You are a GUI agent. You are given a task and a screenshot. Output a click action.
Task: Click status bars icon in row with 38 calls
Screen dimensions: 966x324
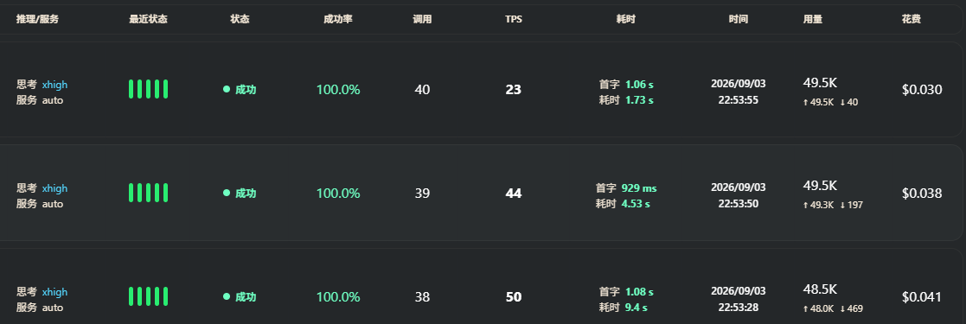coord(149,296)
